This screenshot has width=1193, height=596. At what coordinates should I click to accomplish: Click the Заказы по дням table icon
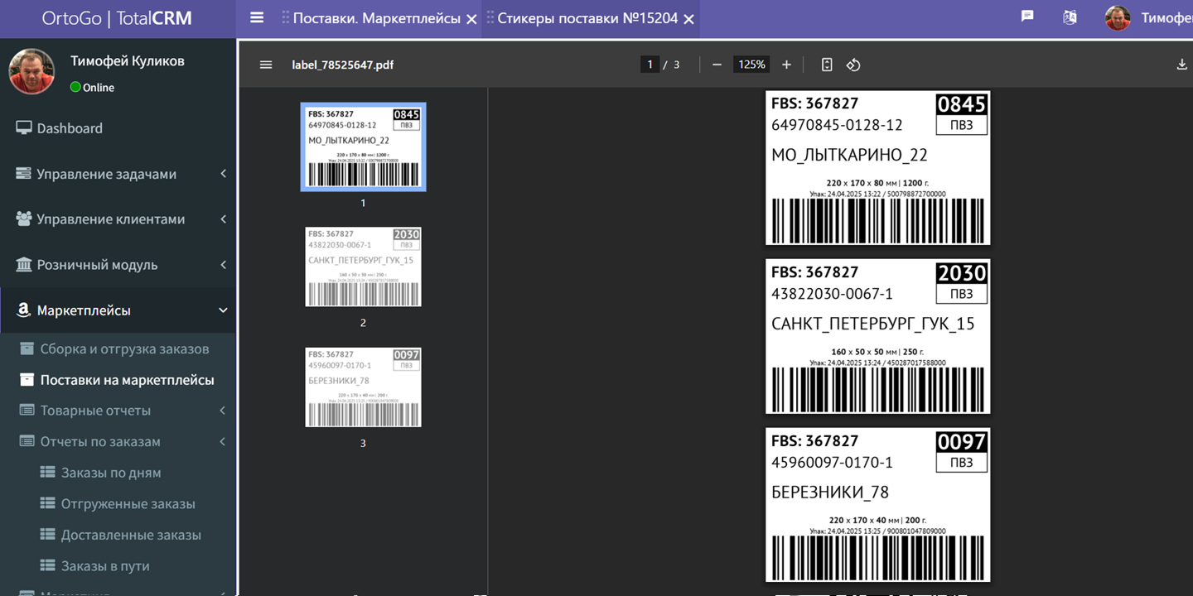pos(48,473)
